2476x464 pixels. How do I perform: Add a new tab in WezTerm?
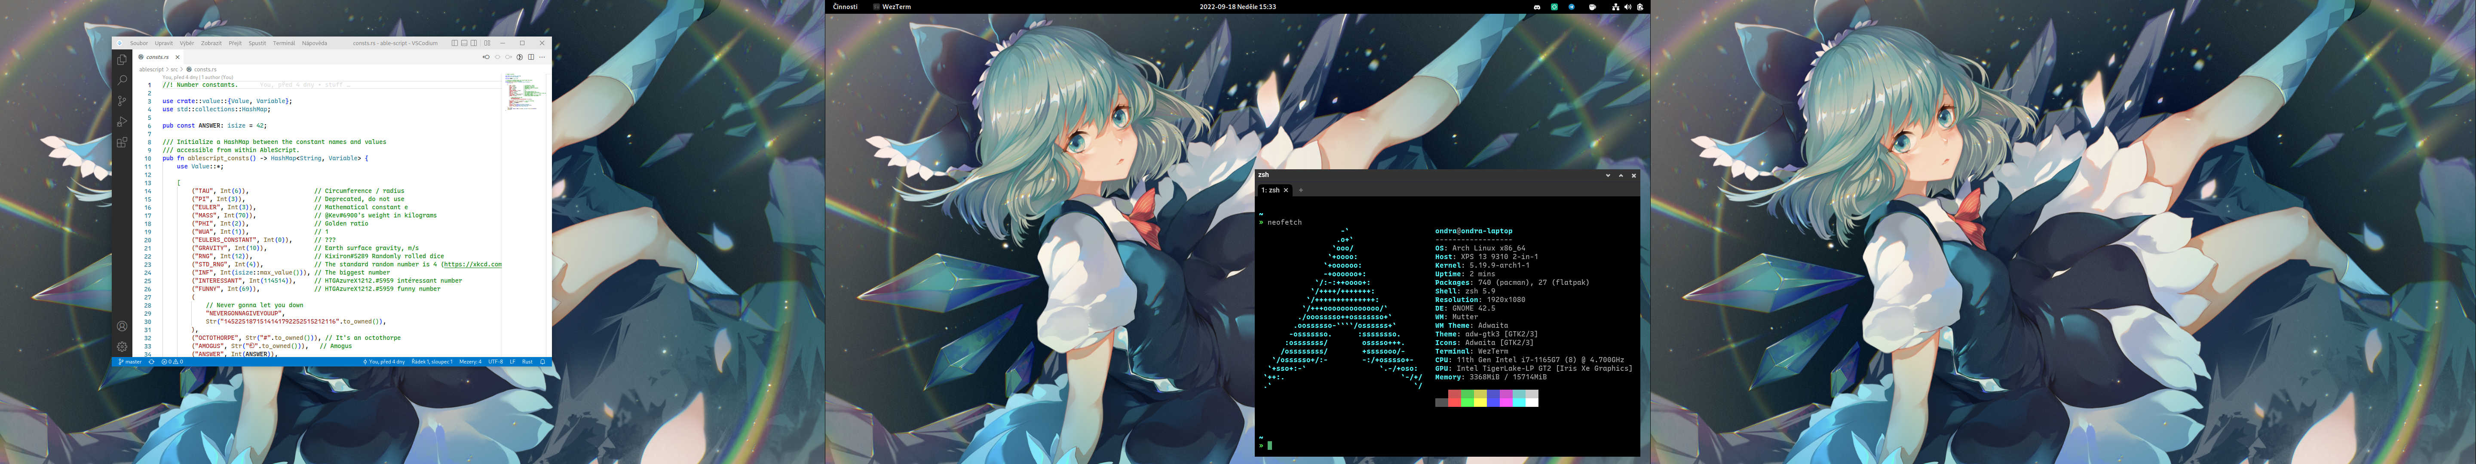click(1302, 190)
